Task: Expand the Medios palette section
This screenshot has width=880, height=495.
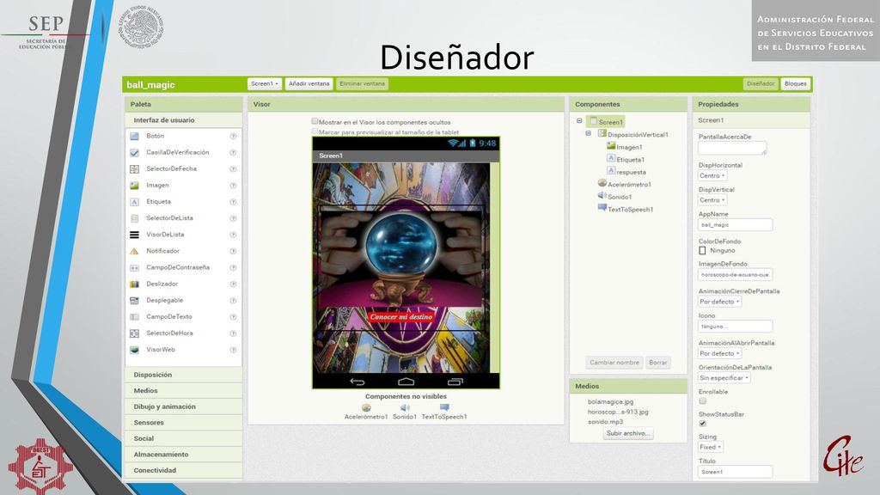Action: point(184,391)
